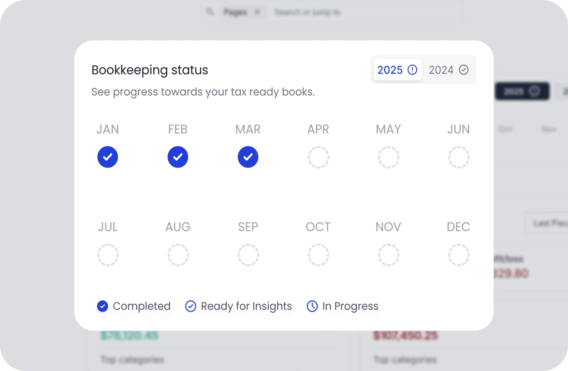Click the February completed checkmark icon
This screenshot has width=568, height=371.
[178, 157]
